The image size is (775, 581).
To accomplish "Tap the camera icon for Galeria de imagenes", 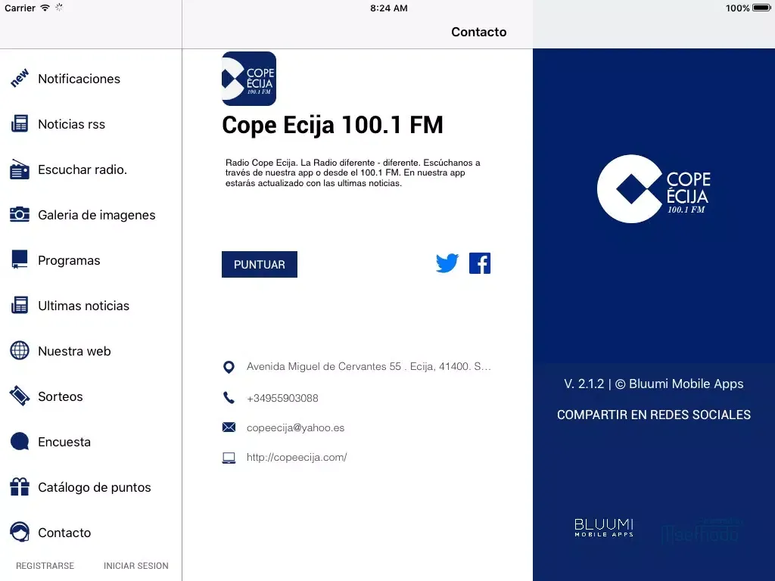I will pyautogui.click(x=19, y=214).
